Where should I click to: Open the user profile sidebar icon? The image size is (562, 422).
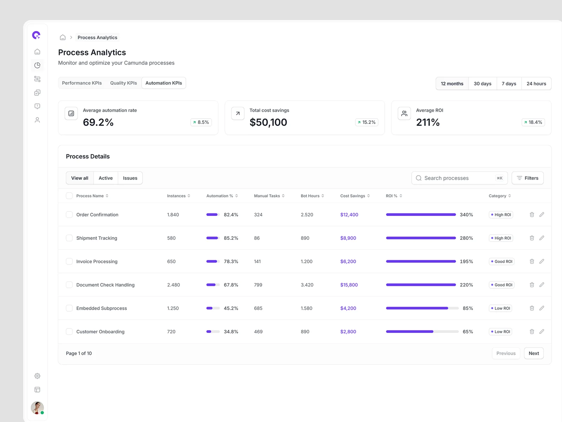[37, 120]
